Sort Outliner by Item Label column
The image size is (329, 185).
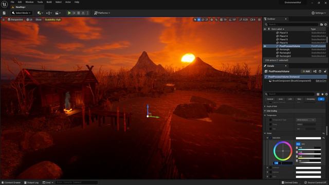[x=278, y=29]
